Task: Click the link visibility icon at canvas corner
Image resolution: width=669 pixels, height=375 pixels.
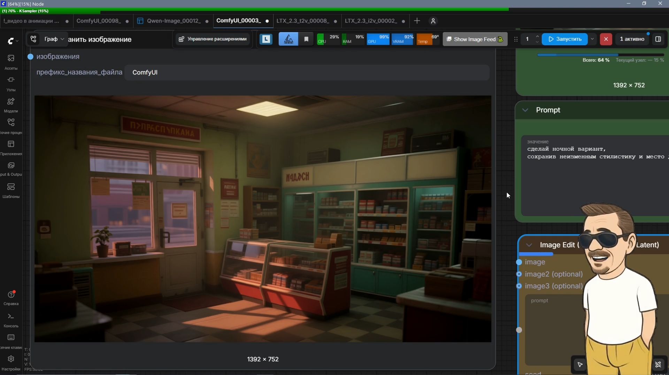Action: click(658, 364)
